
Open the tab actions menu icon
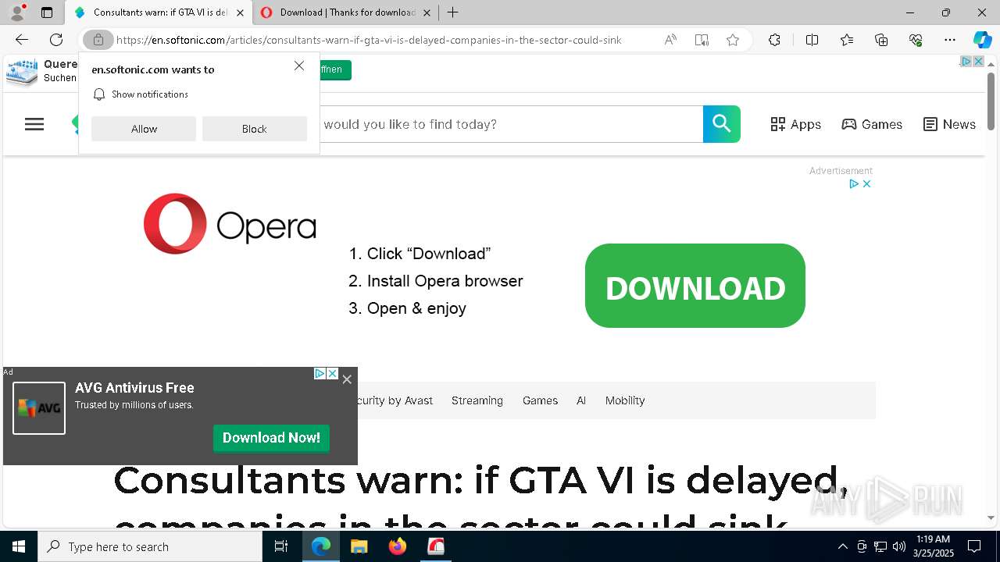click(47, 12)
